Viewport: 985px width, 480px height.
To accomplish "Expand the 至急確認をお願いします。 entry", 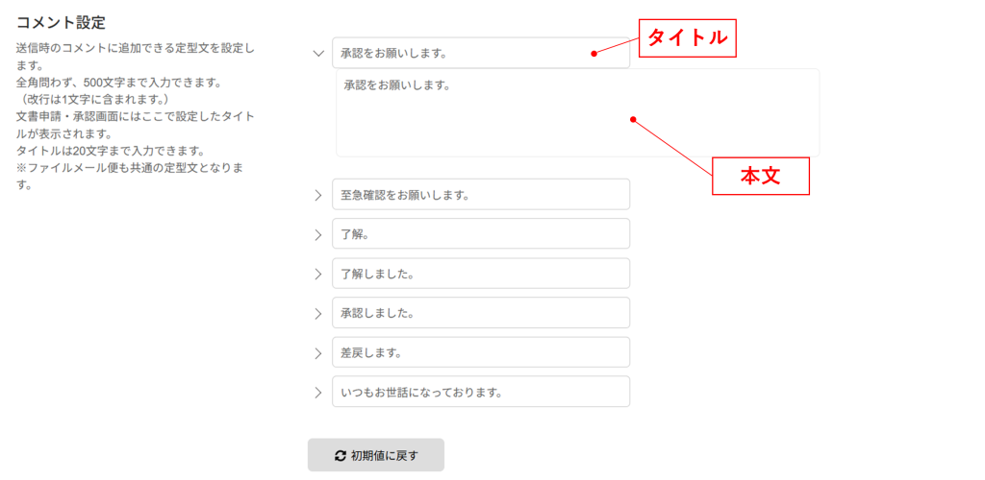I will tap(317, 196).
